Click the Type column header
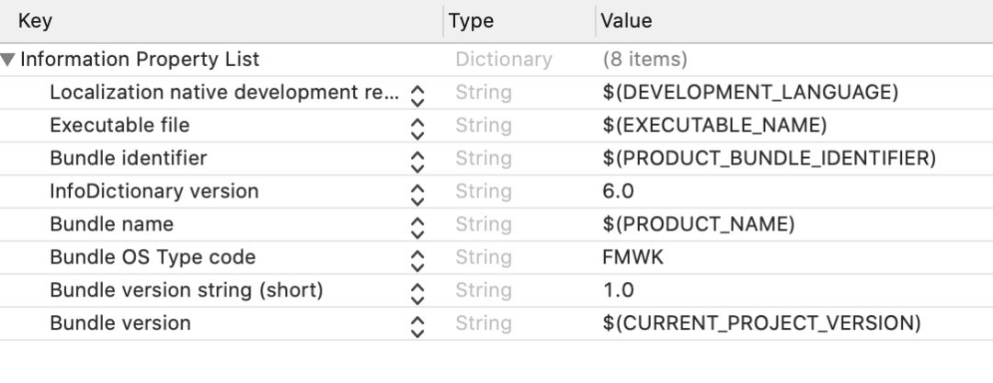Viewport: 993px width, 383px height. tap(471, 20)
